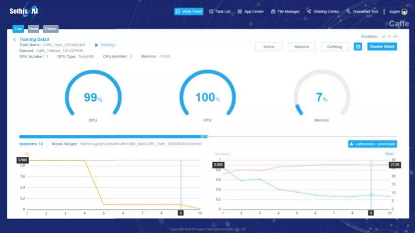Click the Network button
The height and width of the screenshot is (233, 415).
[x=302, y=47]
